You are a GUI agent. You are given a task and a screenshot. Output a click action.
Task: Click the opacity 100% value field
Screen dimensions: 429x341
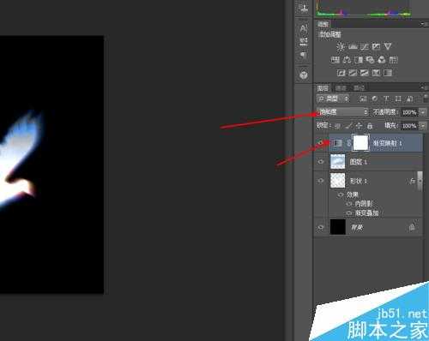409,112
